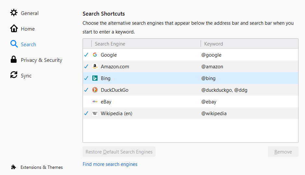This screenshot has width=305, height=175.
Task: Click the Wikipedia W icon
Action: (95, 113)
